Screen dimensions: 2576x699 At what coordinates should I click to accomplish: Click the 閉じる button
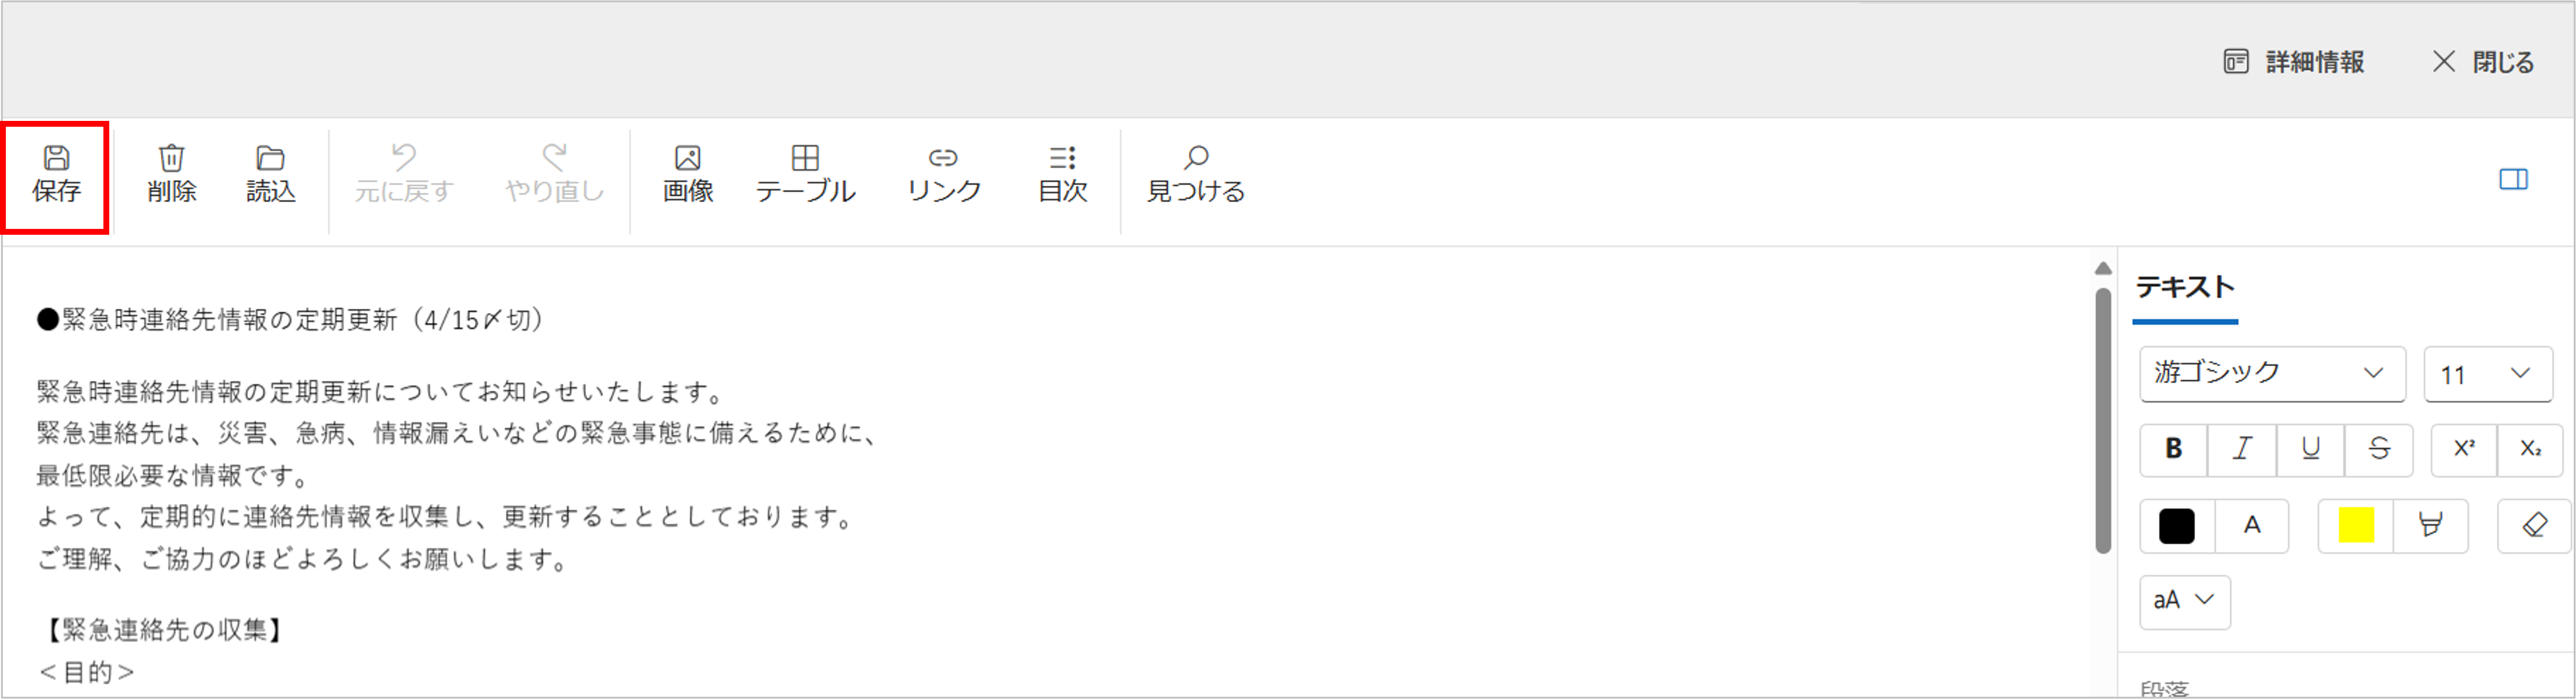pos(2484,62)
